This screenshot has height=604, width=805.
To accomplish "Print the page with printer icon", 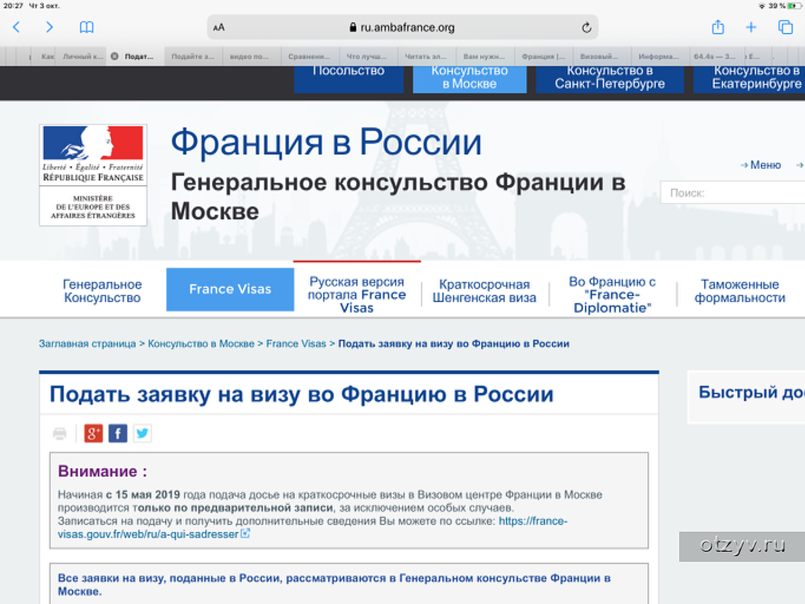I will (x=60, y=433).
